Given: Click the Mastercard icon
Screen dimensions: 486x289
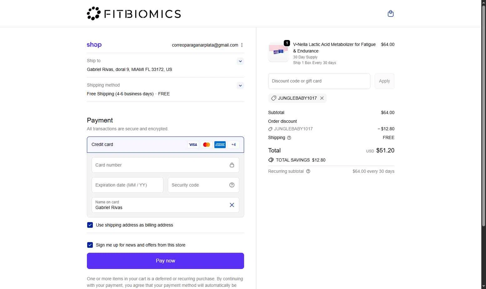Looking at the screenshot, I should [207, 145].
